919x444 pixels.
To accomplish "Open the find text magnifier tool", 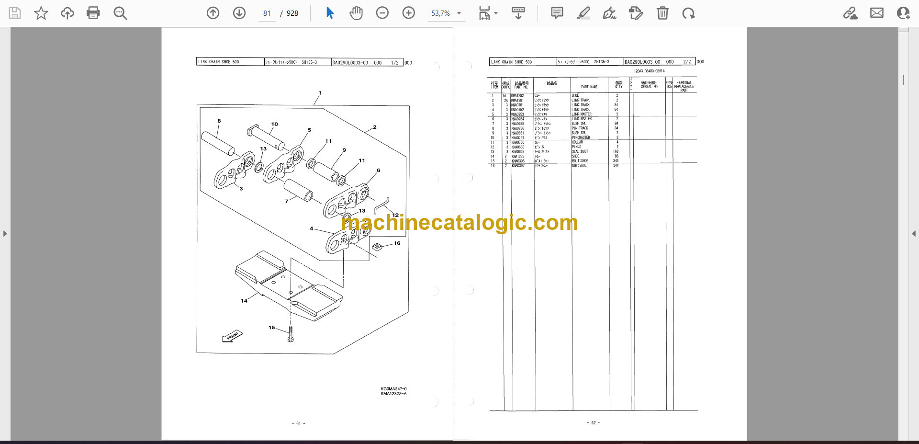I will coord(120,13).
